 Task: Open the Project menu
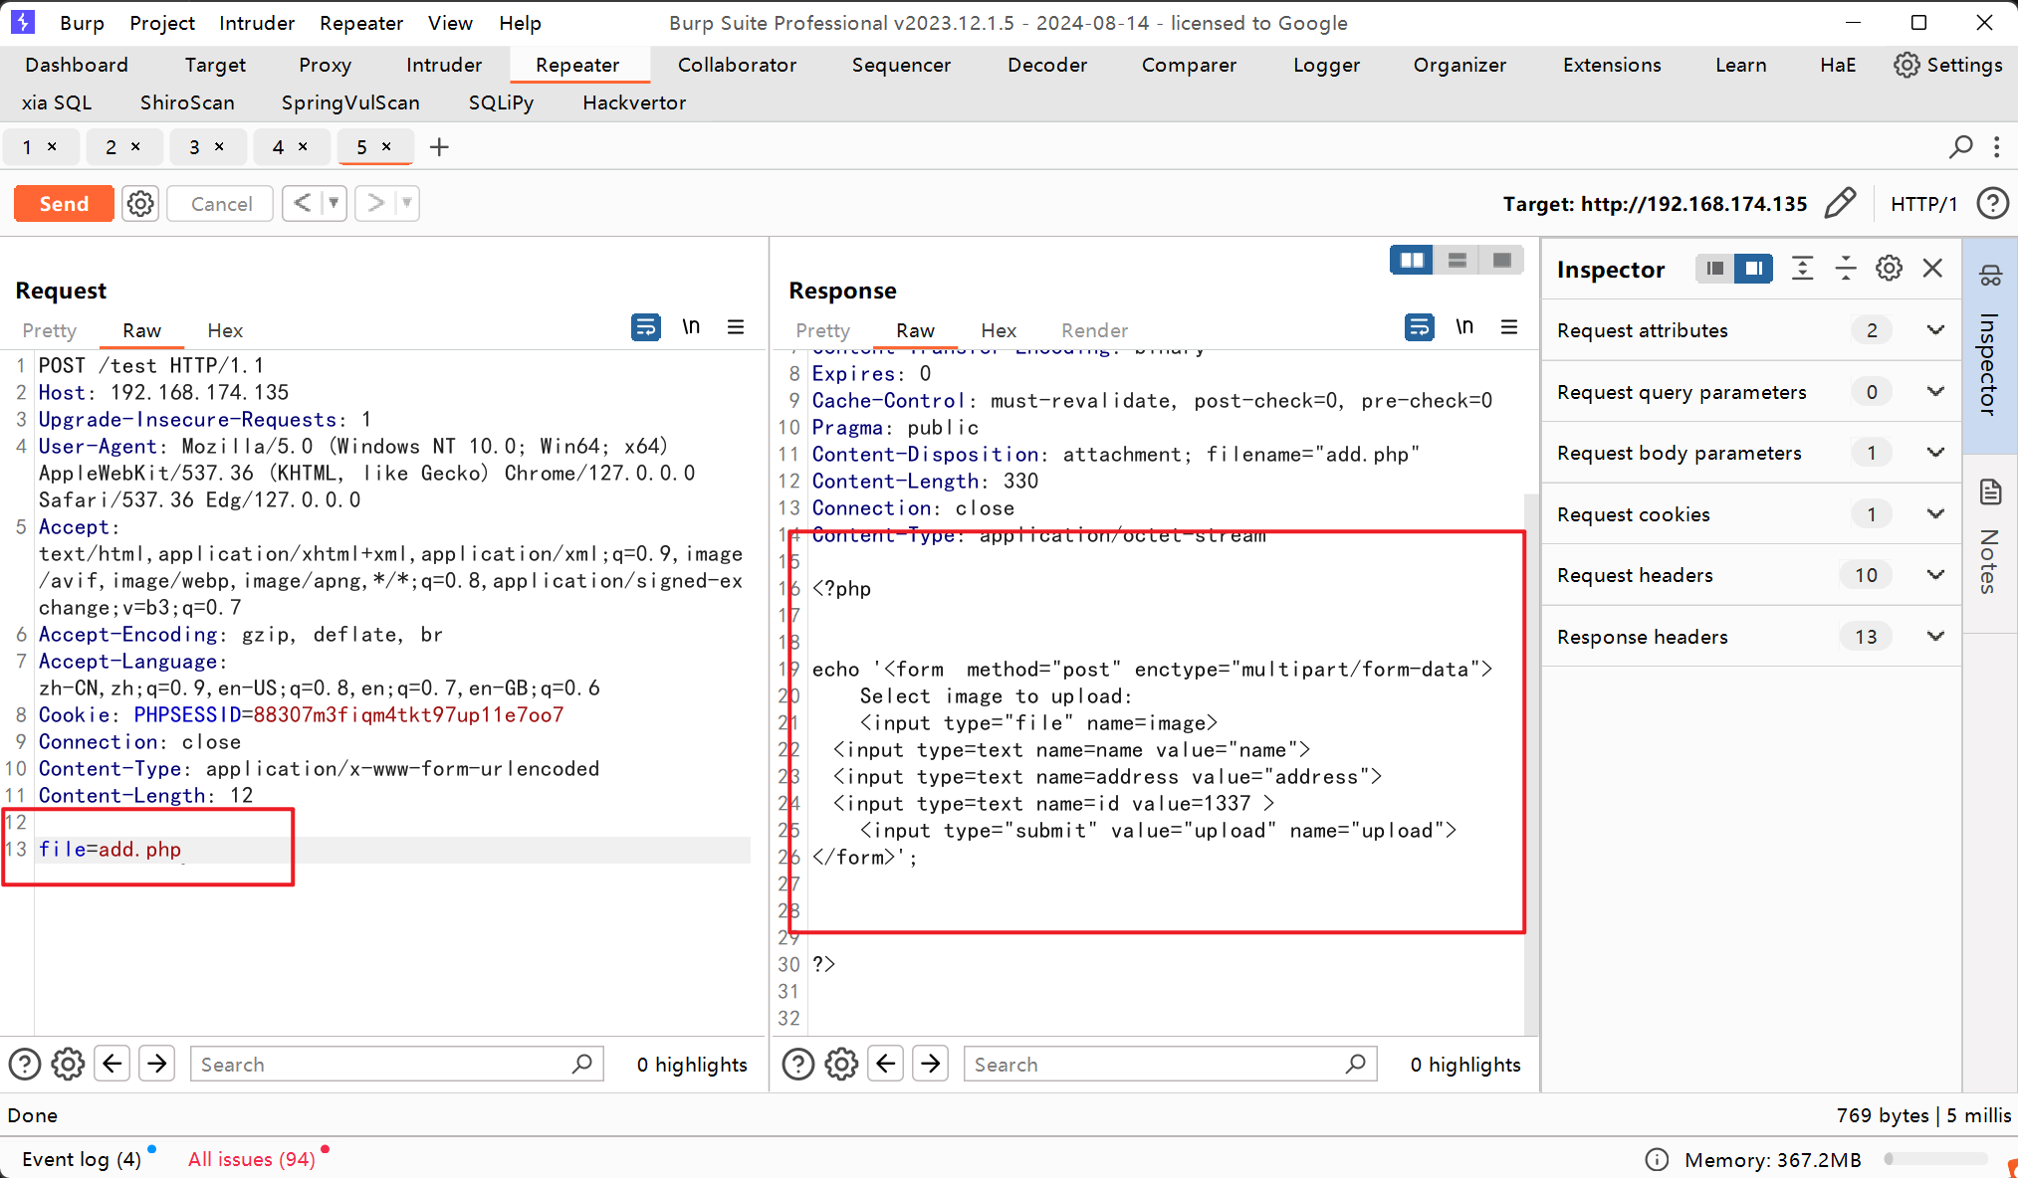tap(162, 23)
